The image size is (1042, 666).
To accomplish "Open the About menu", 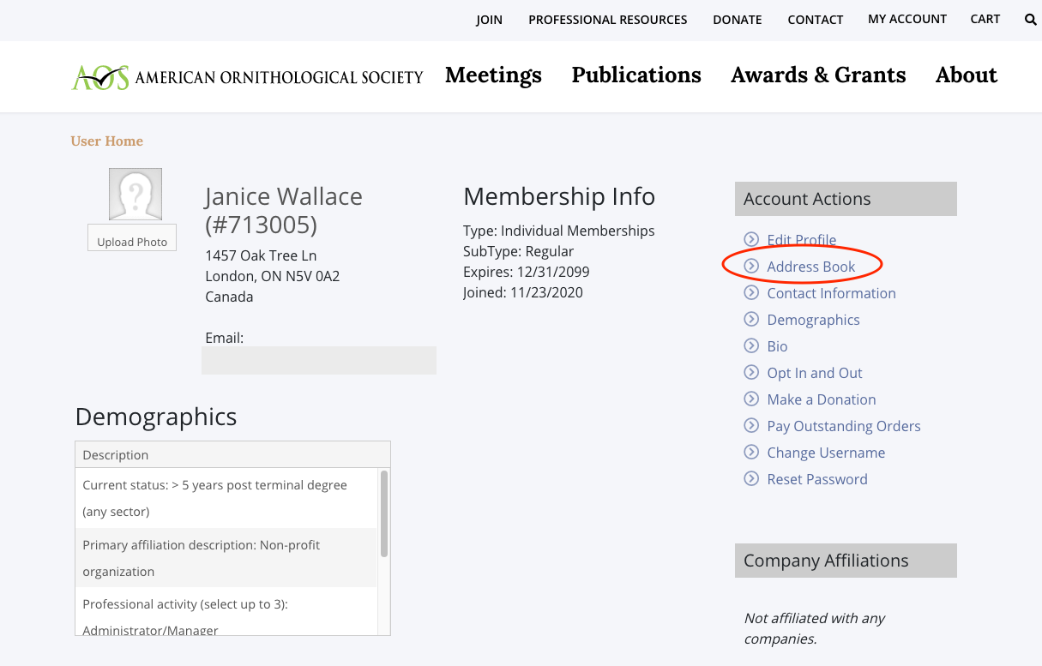I will [x=967, y=75].
